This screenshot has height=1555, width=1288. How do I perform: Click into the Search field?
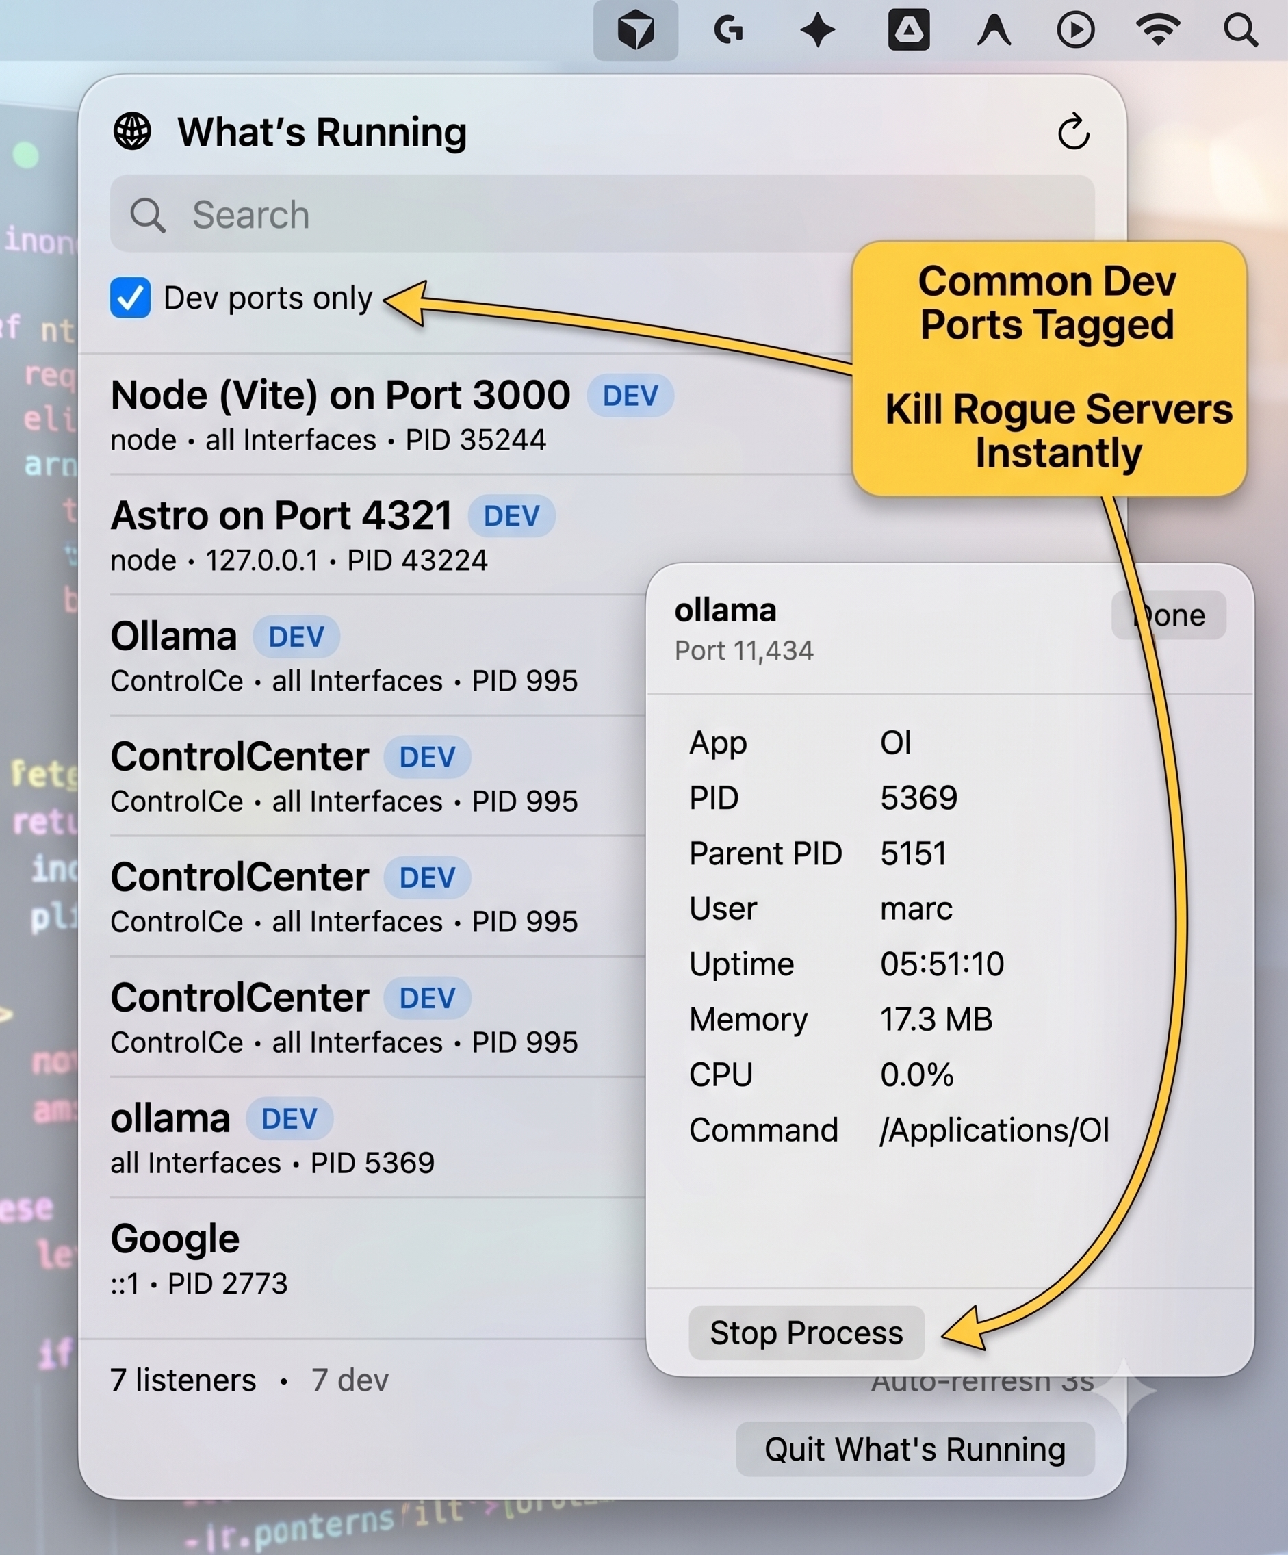click(x=602, y=214)
